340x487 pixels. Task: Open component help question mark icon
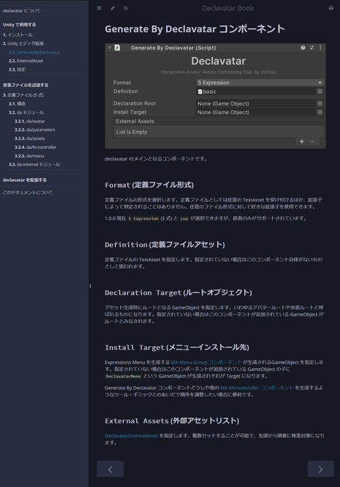[303, 48]
